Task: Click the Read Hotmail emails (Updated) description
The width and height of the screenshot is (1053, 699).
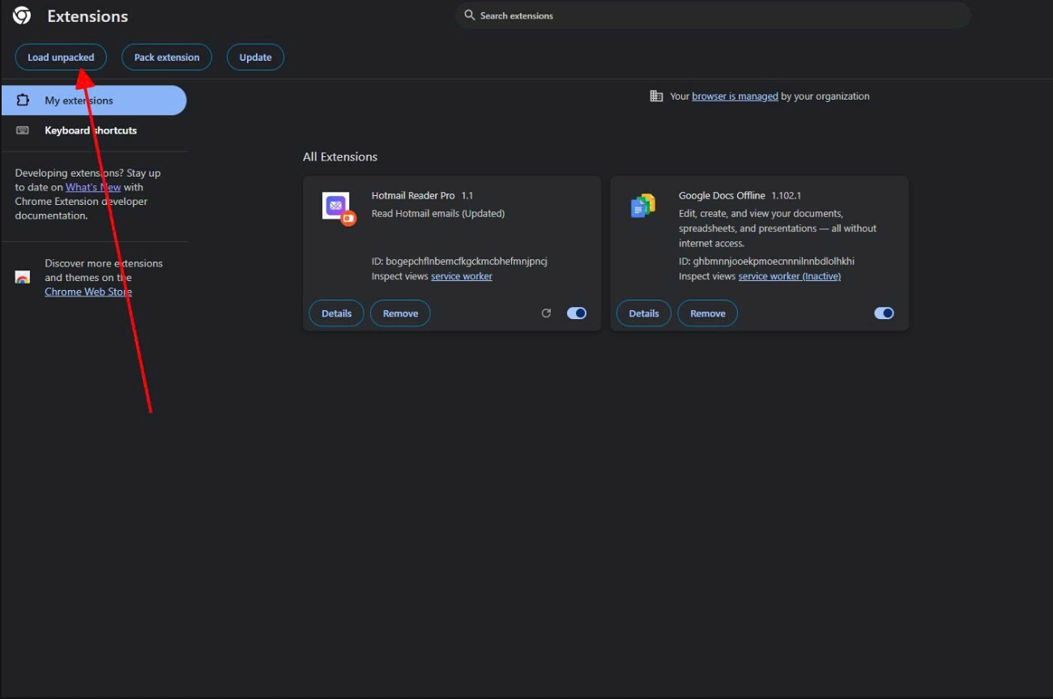Action: [438, 213]
